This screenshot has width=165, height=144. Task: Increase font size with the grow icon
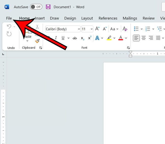(97, 29)
